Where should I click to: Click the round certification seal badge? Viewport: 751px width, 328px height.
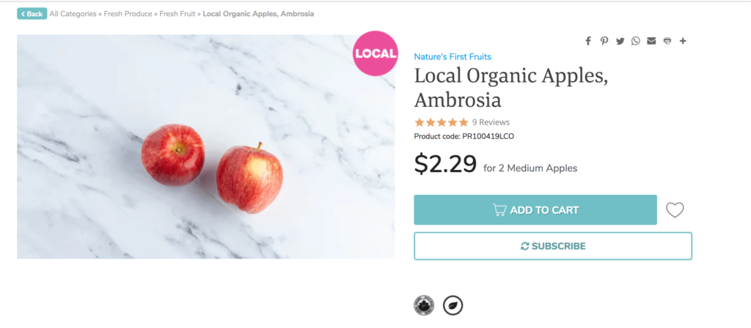424,305
